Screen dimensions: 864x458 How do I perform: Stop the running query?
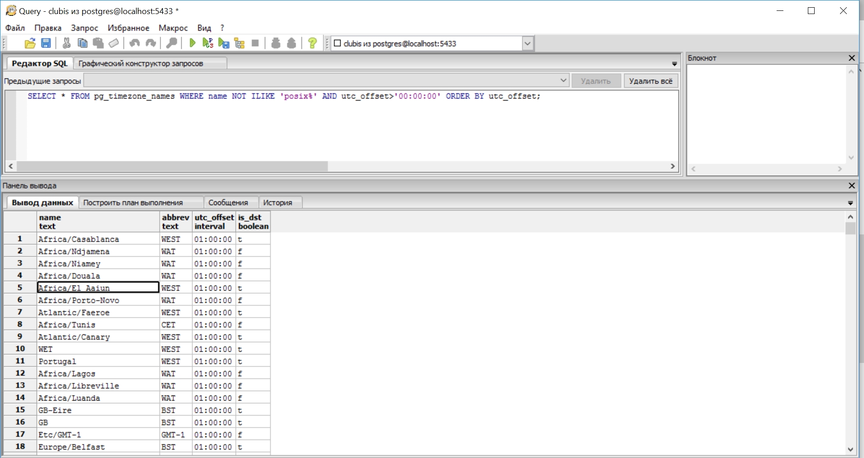[255, 43]
